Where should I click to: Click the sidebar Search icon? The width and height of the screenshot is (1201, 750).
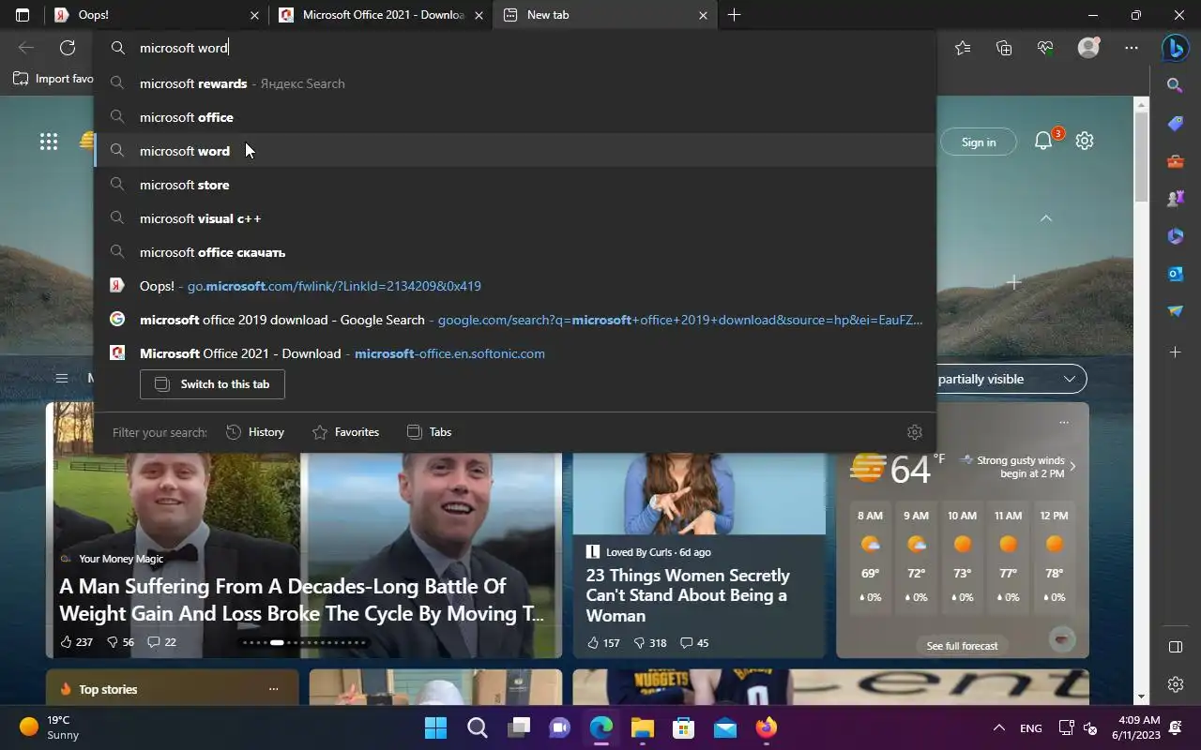1175,85
